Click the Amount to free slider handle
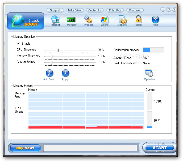 click(52, 62)
